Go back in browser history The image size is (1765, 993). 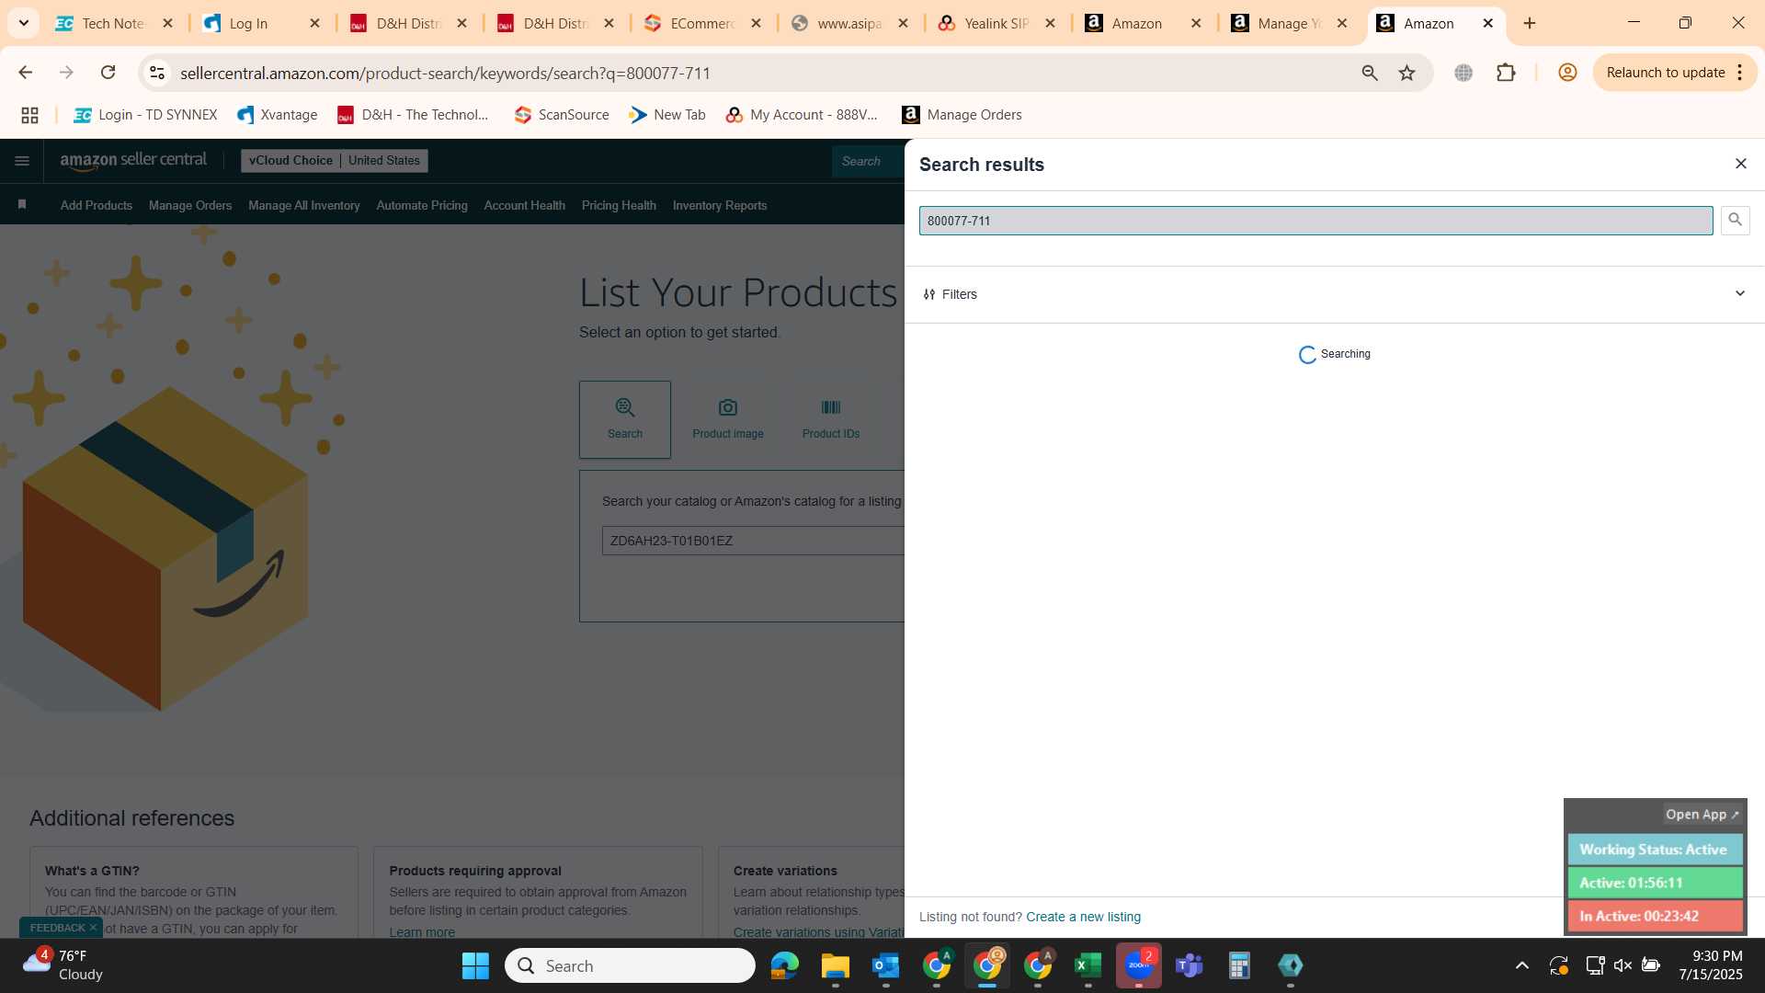point(25,73)
